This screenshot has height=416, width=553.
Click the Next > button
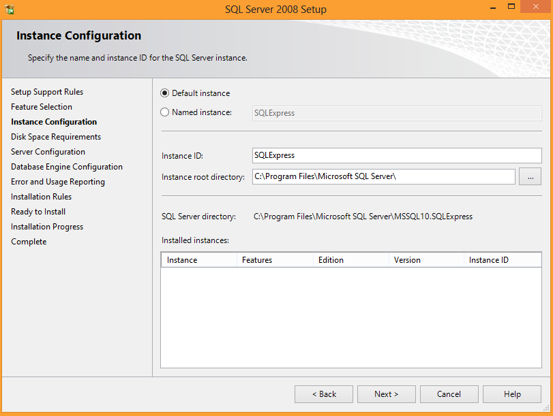coord(387,394)
